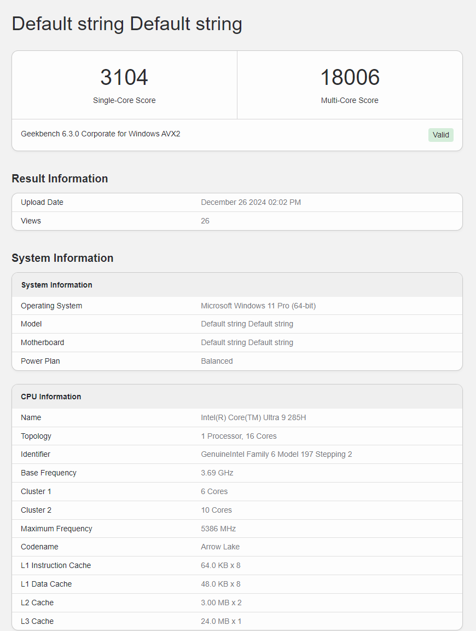Click the Model row value
The height and width of the screenshot is (631, 476).
[x=247, y=324]
